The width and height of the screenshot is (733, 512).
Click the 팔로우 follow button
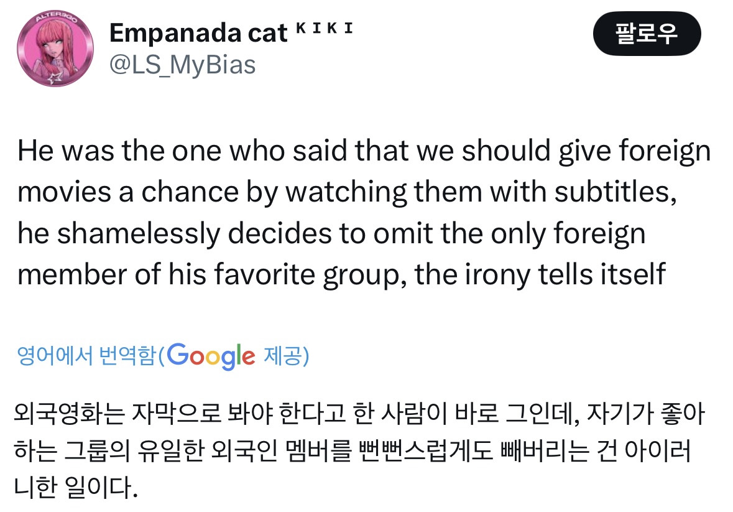tap(646, 34)
